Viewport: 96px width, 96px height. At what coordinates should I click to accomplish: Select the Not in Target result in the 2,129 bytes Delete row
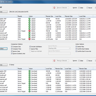tap(21, 39)
